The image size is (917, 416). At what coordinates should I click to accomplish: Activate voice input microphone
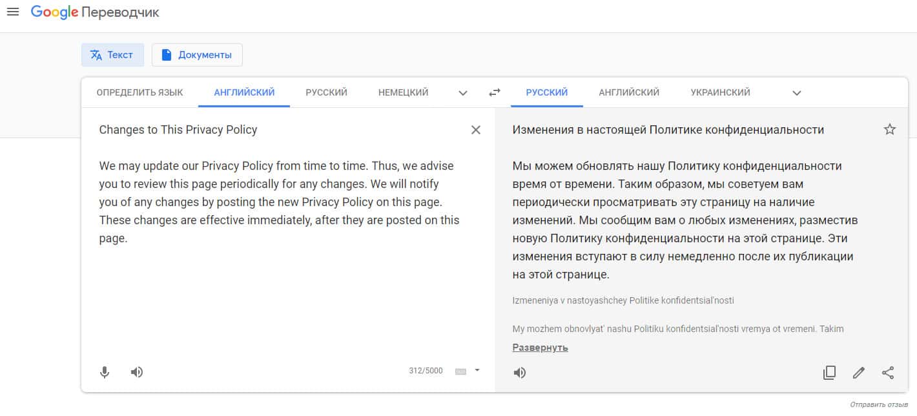tap(105, 372)
